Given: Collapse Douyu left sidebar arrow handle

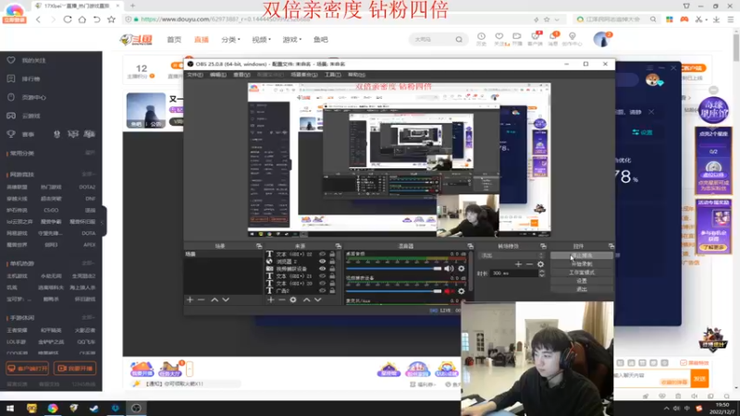Looking at the screenshot, I should (104, 222).
